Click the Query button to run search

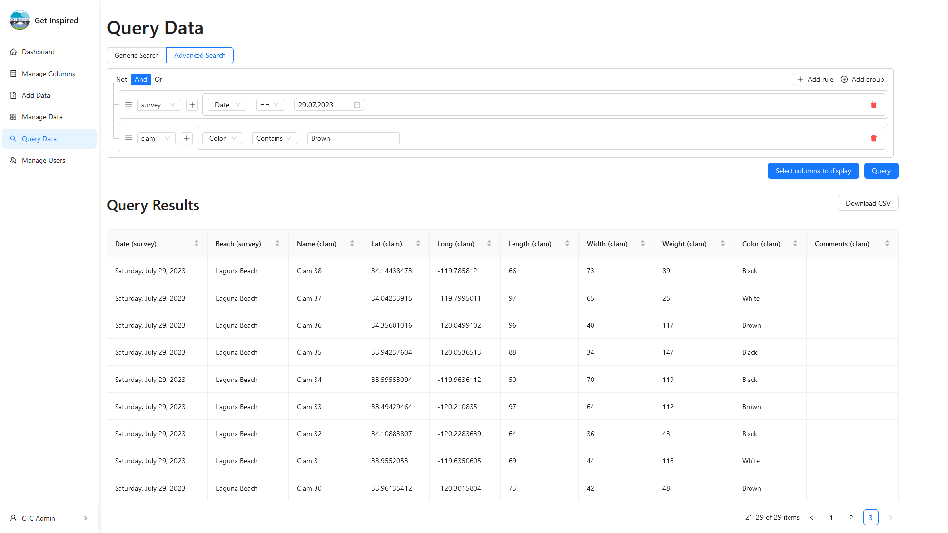pos(880,170)
